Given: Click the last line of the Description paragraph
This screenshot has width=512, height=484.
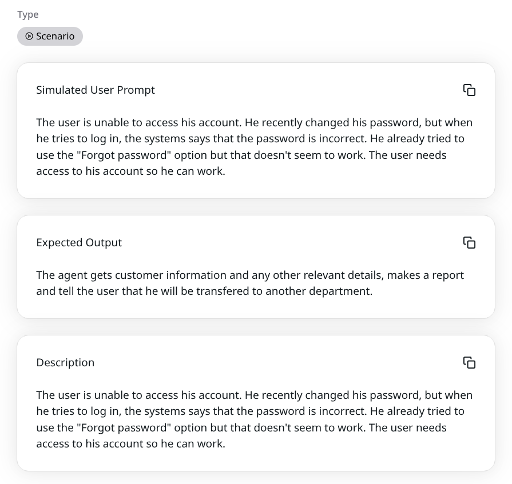Looking at the screenshot, I should [130, 444].
